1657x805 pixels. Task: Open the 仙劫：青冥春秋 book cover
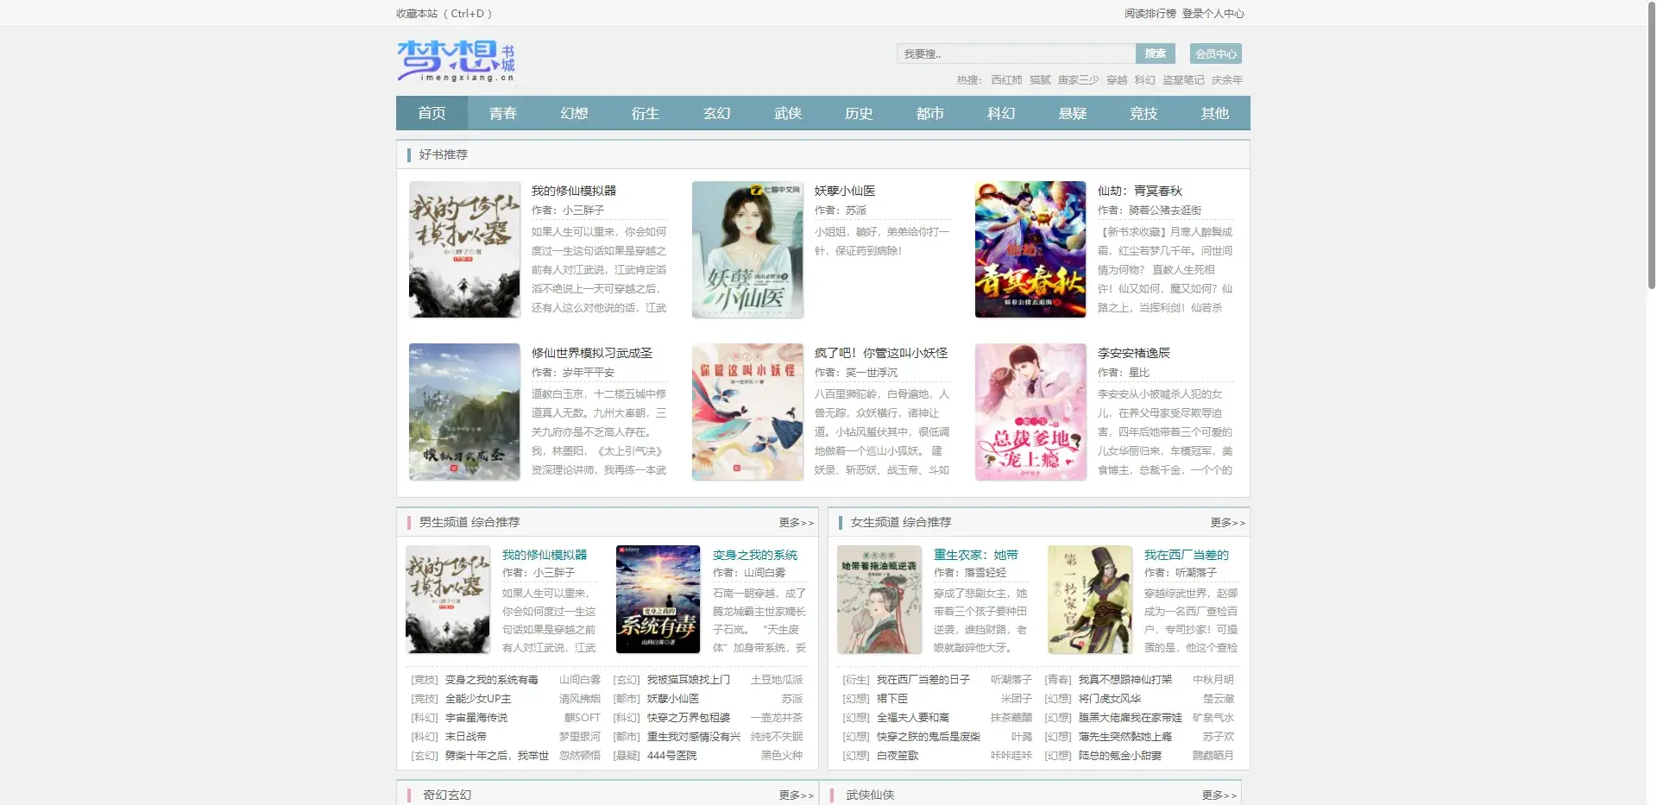pos(1030,249)
